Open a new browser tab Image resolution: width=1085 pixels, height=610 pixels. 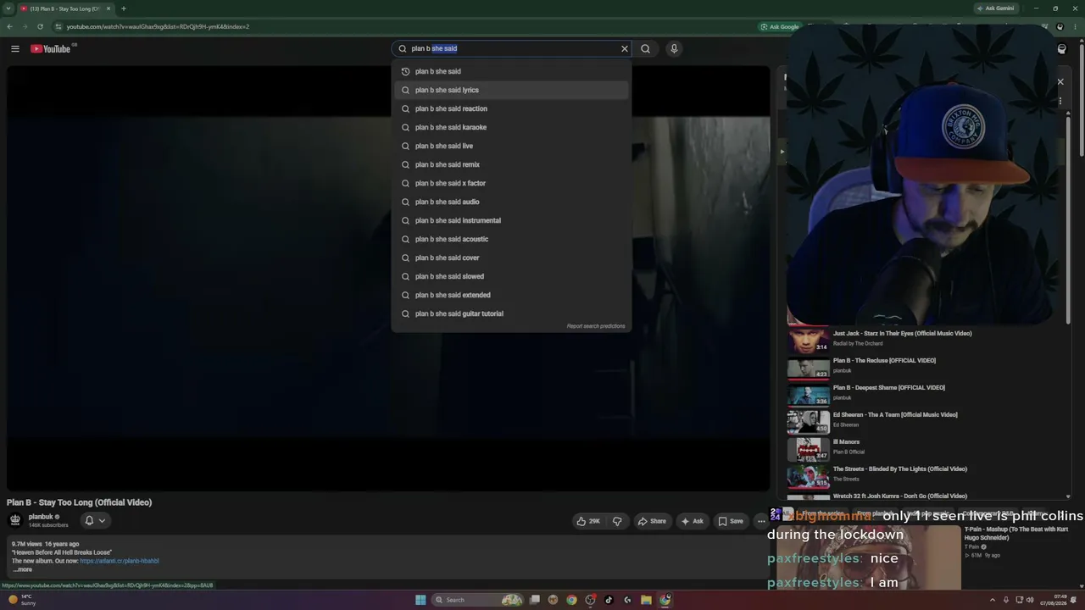(x=124, y=8)
